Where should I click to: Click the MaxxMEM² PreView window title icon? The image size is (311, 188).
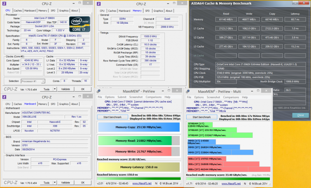(x=99, y=92)
